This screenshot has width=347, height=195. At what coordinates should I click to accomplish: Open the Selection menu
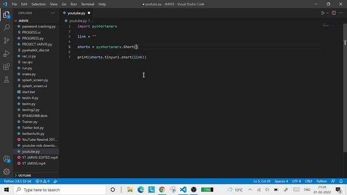(x=38, y=4)
